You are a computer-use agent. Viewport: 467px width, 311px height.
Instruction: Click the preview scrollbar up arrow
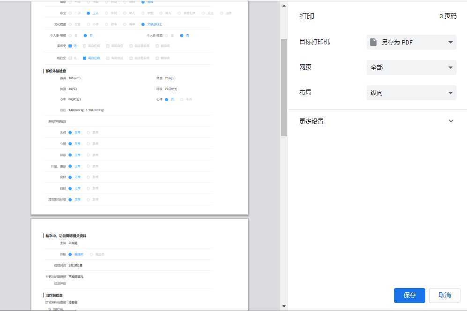point(284,5)
